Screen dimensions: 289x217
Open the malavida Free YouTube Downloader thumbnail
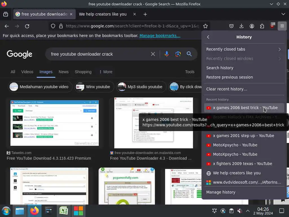pos(154,123)
